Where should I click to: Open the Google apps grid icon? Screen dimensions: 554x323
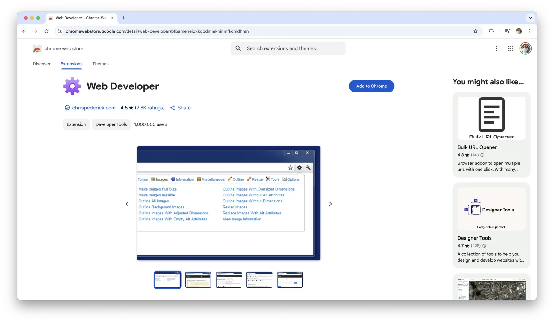(510, 48)
